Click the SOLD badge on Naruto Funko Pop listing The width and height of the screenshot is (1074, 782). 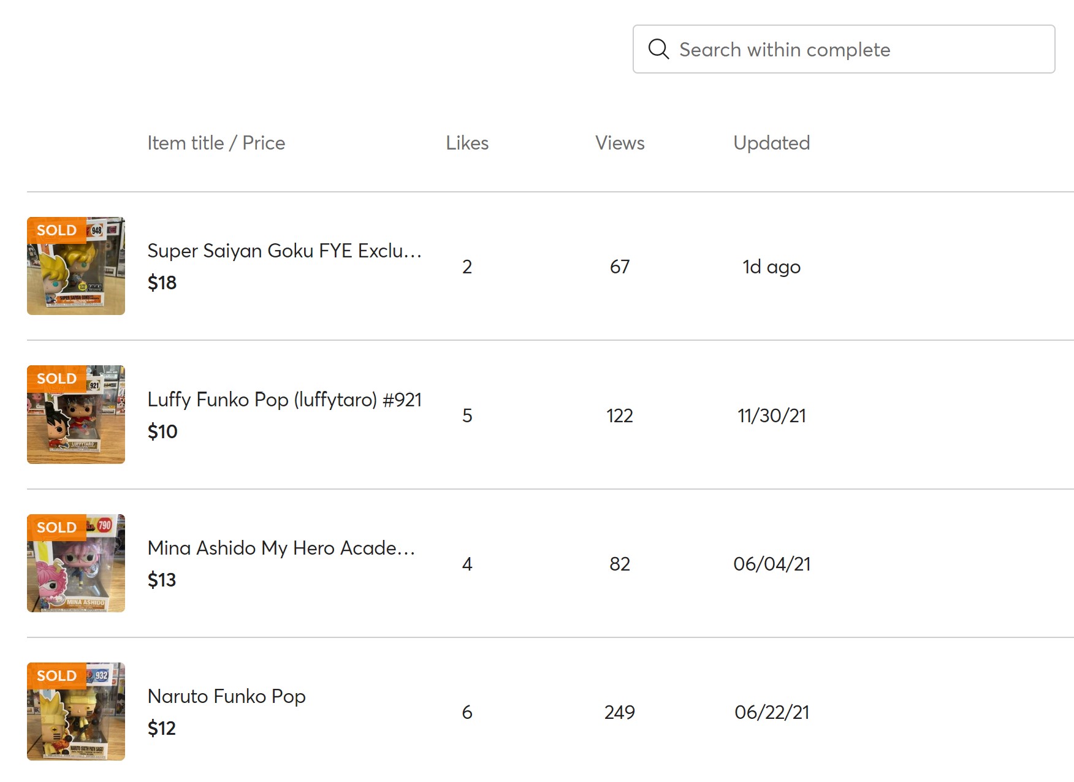(55, 675)
